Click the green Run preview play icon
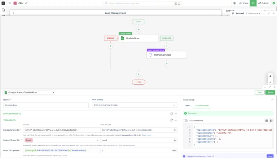Screen dimensions: 277x158 (x=254, y=3)
